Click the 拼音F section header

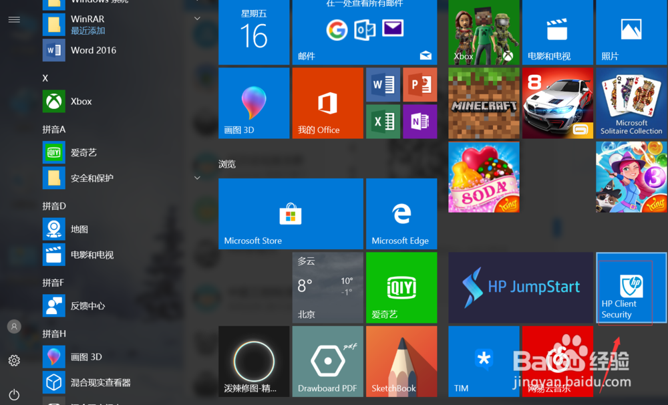coord(53,283)
